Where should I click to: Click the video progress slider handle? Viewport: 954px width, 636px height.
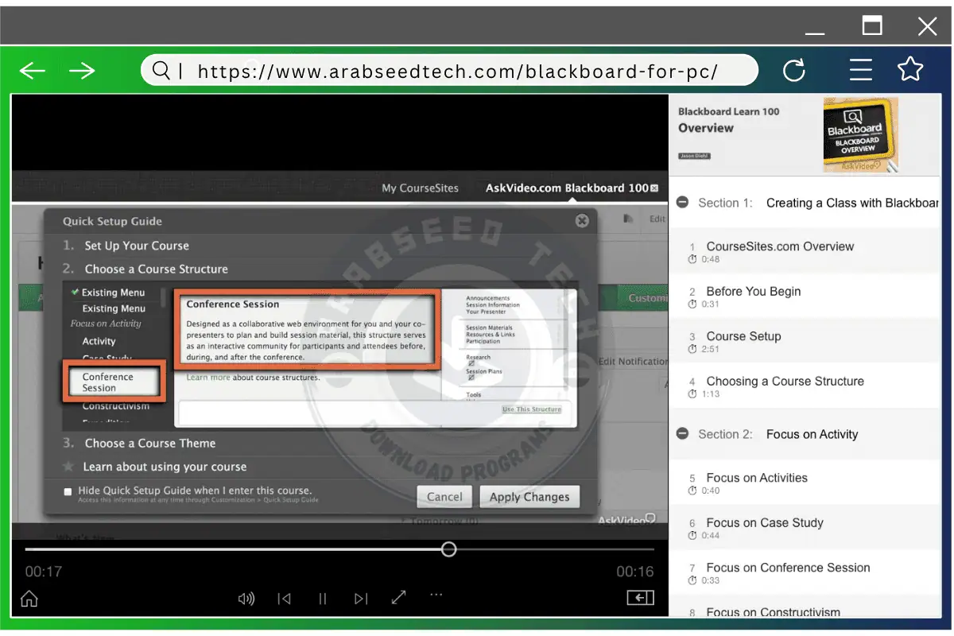449,549
